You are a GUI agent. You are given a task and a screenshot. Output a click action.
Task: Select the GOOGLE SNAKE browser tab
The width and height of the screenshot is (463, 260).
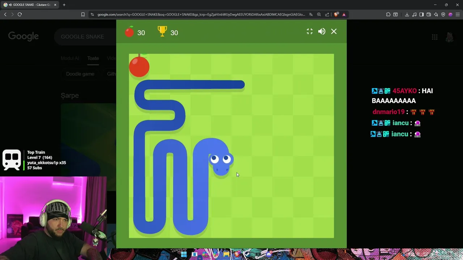click(29, 5)
